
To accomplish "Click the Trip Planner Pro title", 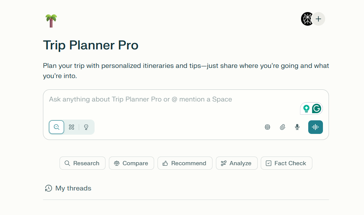I will pos(91,45).
